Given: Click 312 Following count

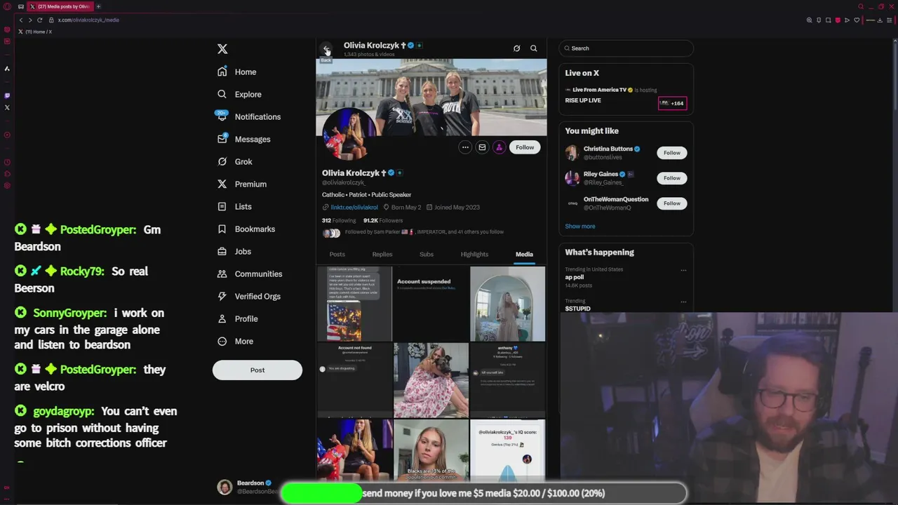Looking at the screenshot, I should (x=338, y=220).
